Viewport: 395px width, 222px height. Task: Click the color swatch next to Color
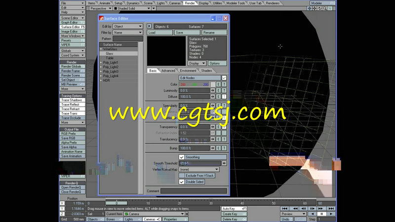(x=213, y=84)
